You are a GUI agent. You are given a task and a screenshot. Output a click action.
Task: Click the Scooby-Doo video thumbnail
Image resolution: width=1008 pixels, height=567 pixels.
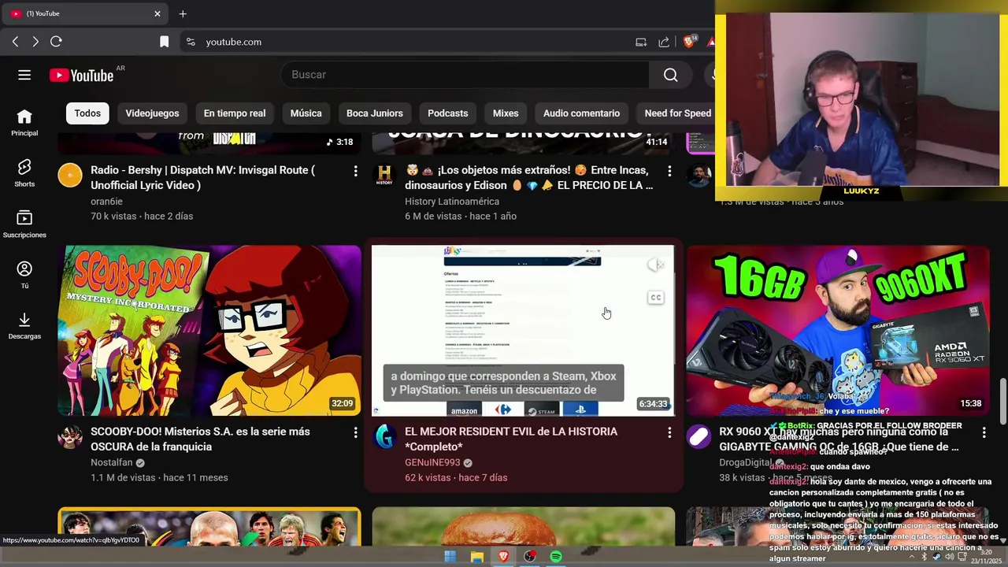coord(209,330)
